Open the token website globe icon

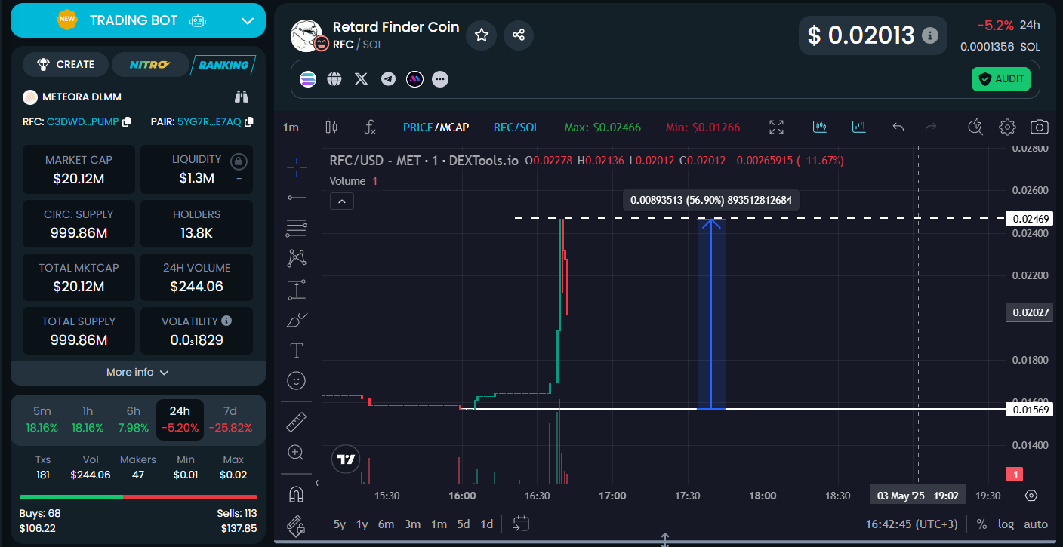click(334, 78)
